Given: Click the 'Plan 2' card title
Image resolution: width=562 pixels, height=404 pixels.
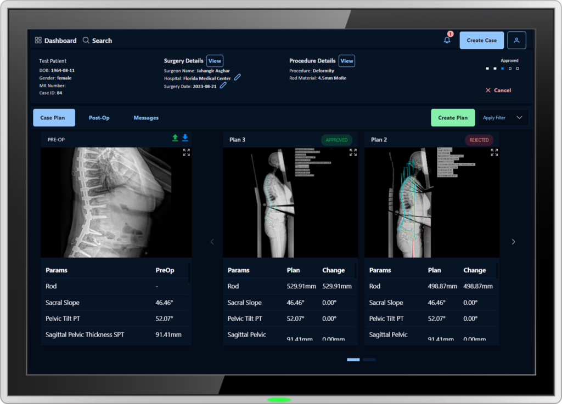Looking at the screenshot, I should coord(379,140).
